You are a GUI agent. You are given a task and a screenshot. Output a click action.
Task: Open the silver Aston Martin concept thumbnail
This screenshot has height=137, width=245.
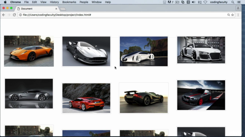pyautogui.click(x=86, y=51)
